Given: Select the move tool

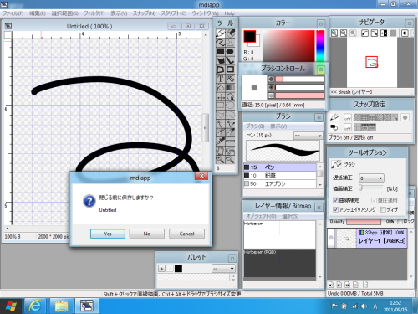Looking at the screenshot, I should (x=221, y=97).
